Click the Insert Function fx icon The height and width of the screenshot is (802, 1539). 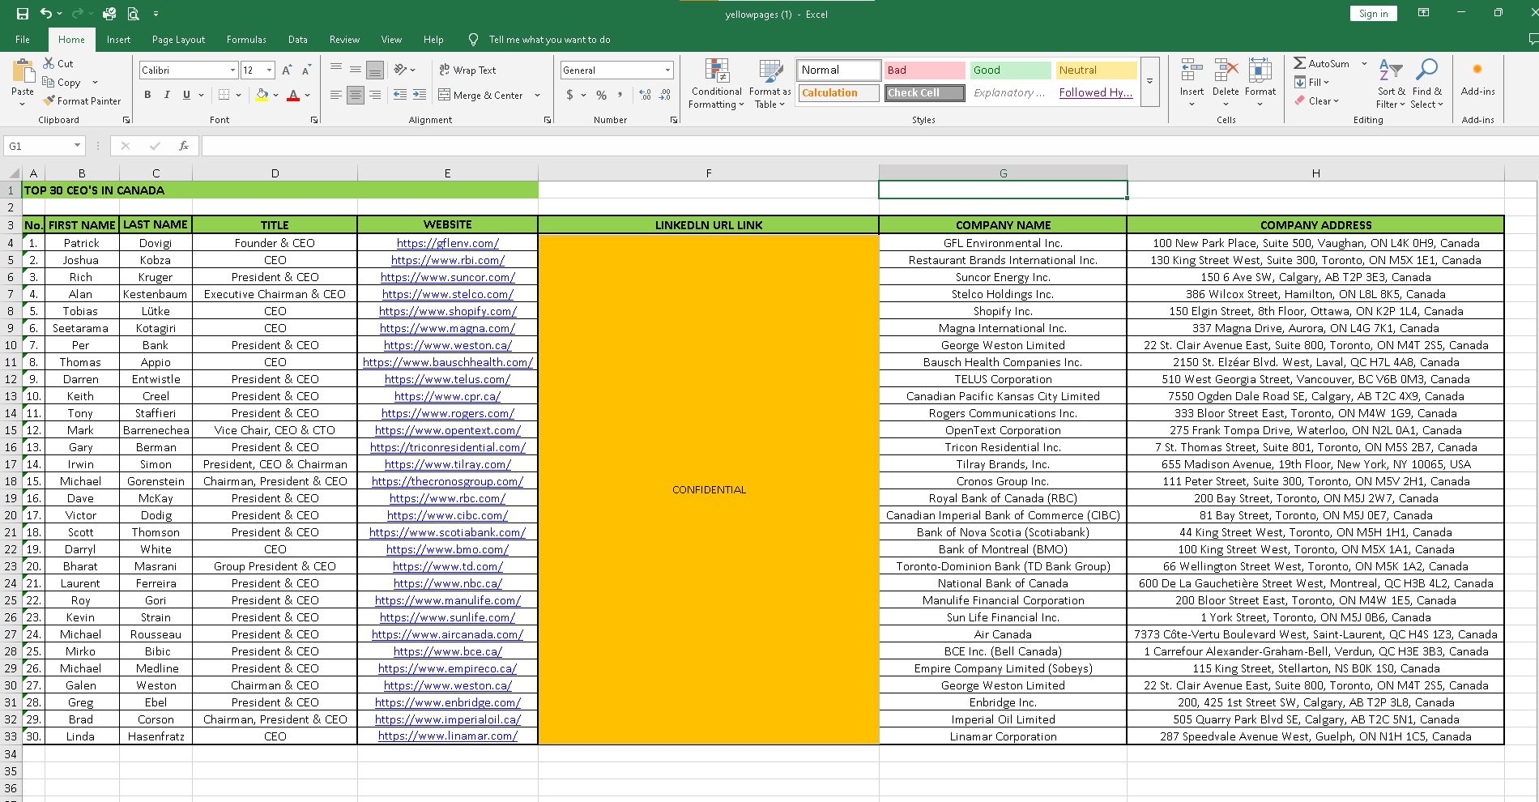(x=184, y=146)
